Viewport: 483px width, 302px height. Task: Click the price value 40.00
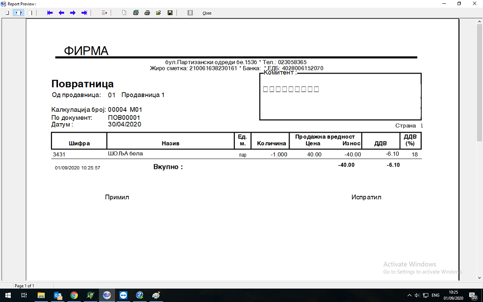pyautogui.click(x=314, y=155)
